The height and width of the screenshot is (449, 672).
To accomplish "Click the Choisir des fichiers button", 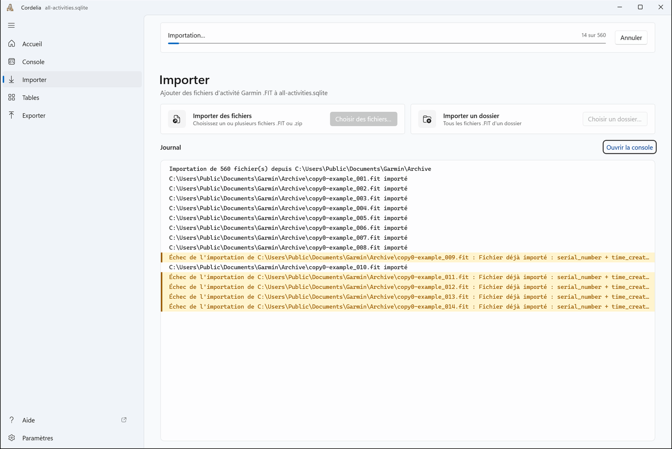I will [363, 119].
